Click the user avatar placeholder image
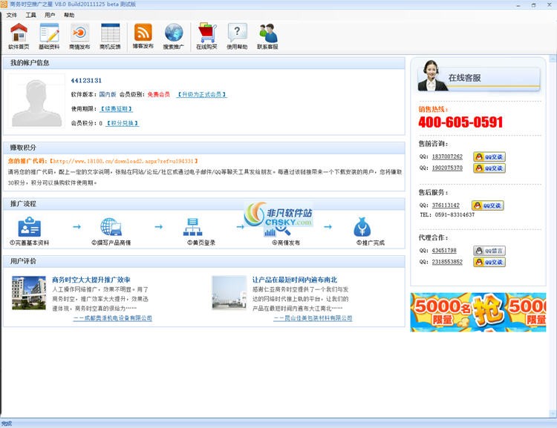This screenshot has width=557, height=428. coord(36,101)
